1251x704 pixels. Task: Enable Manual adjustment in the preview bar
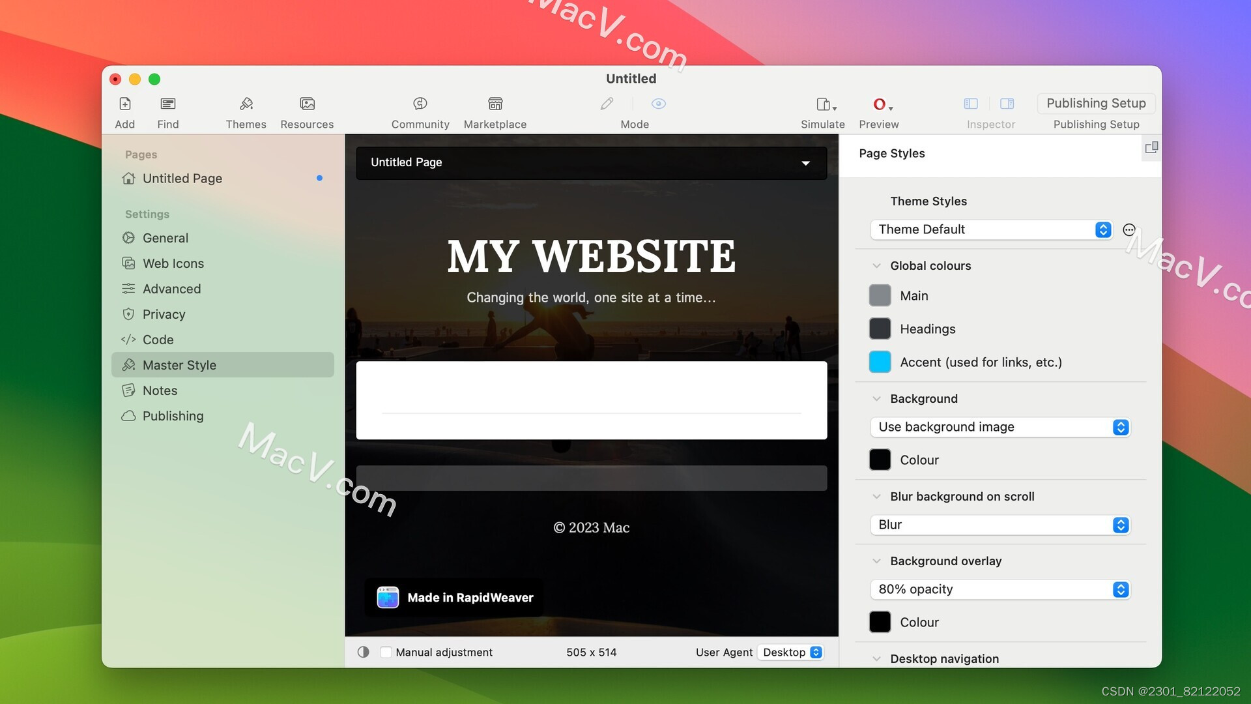tap(386, 652)
